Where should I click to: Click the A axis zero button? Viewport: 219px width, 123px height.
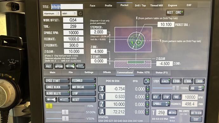[x=102, y=112]
